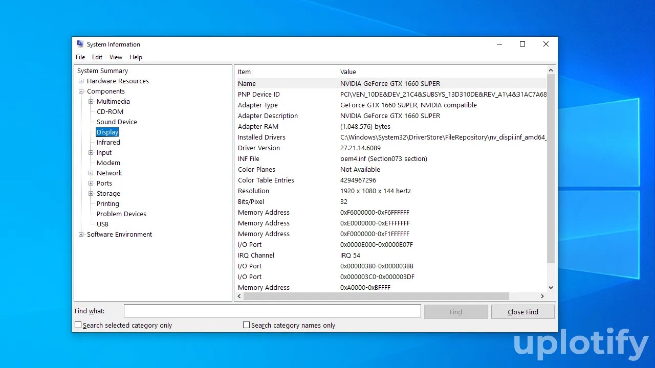Open the File menu

81,57
